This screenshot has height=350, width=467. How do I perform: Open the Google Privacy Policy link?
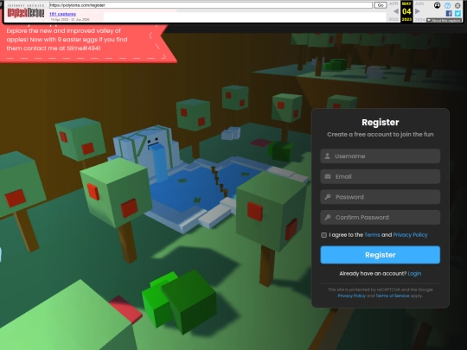tap(351, 296)
